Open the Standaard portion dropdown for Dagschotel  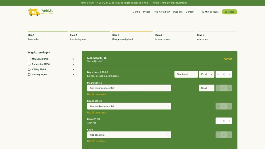(x=186, y=74)
